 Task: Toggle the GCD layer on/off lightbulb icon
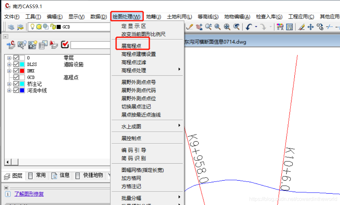(32, 27)
